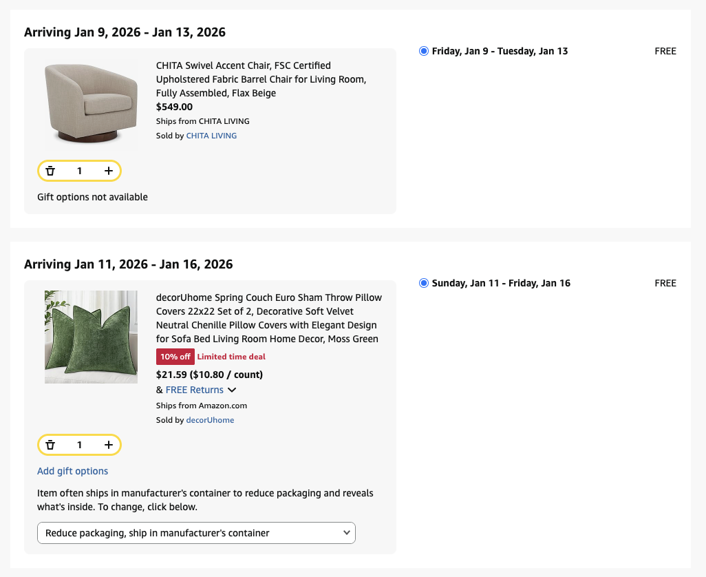Screen dimensions: 706x577
Task: Click the pillow covers quantity number
Action: (79, 445)
